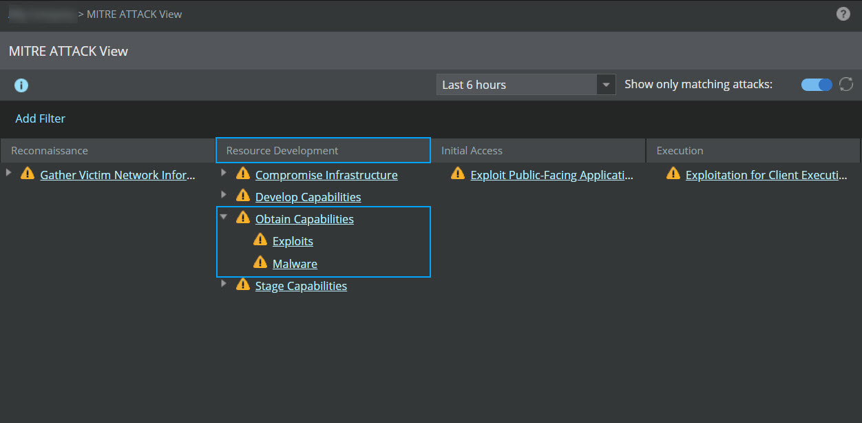
Task: Open the Last 6 hours time range dropdown
Action: [526, 85]
